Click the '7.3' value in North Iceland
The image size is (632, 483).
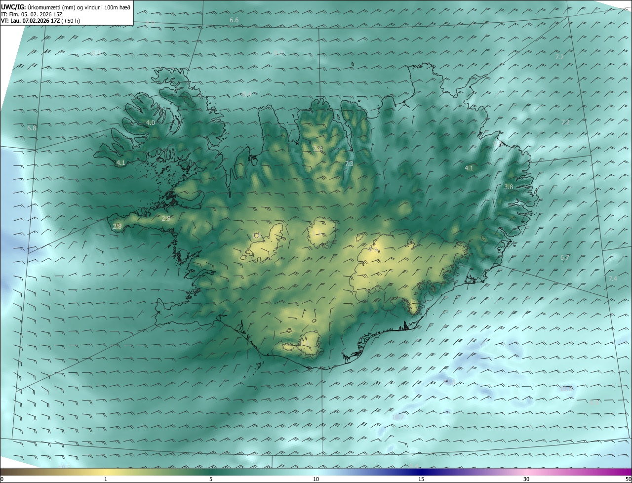point(349,164)
